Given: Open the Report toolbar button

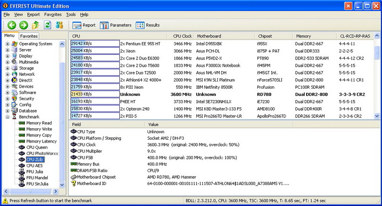Looking at the screenshot, I should (x=84, y=25).
